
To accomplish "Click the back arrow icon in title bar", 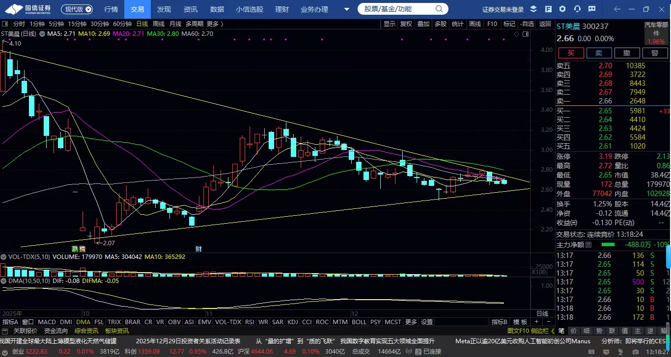I will 617,9.
